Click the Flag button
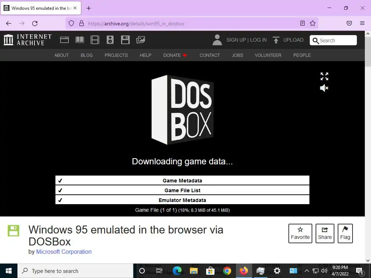The height and width of the screenshot is (278, 371). pyautogui.click(x=345, y=233)
